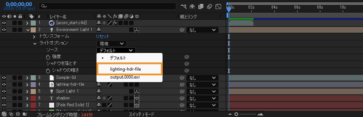The image size is (363, 117).
Task: Click the audio speaker column header icon
Action: point(9,16)
